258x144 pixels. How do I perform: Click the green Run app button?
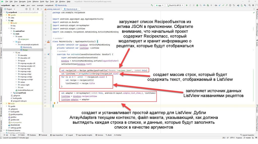(x=187, y=5)
